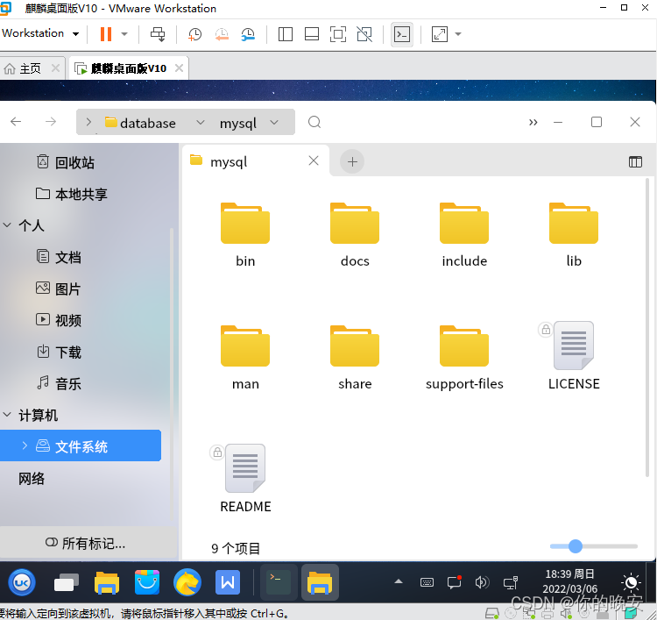Open the VMware console view

402,34
